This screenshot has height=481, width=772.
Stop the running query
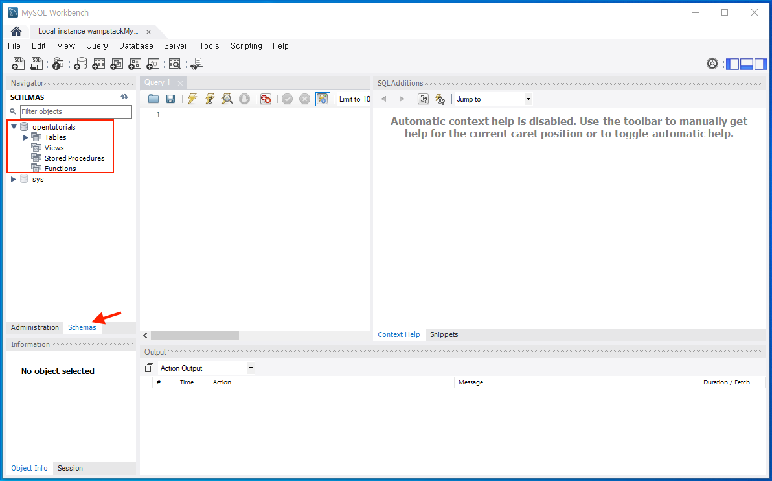pyautogui.click(x=244, y=99)
